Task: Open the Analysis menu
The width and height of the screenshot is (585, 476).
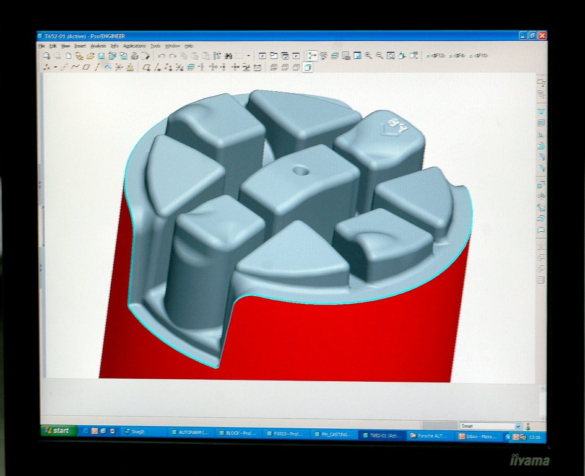Action: pos(98,46)
